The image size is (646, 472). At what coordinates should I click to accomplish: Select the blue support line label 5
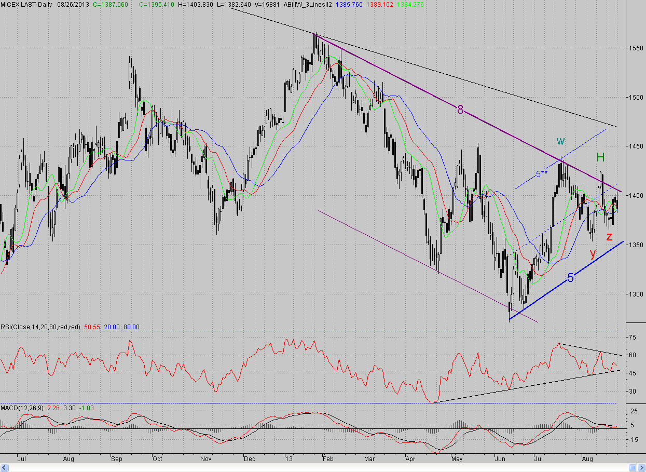570,278
